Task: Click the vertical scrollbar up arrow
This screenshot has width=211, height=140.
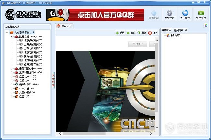Action: coord(157,40)
